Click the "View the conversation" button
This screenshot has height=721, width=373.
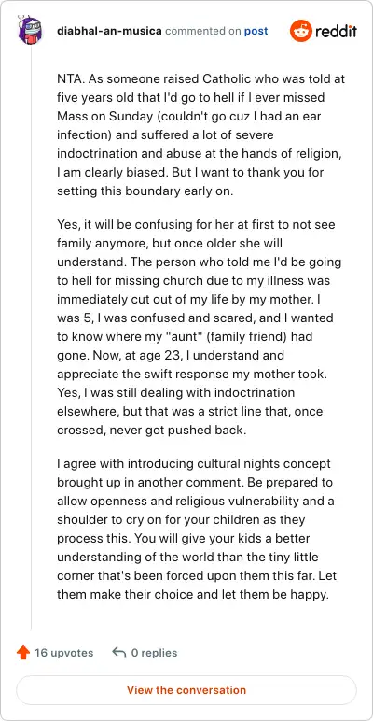(x=186, y=690)
